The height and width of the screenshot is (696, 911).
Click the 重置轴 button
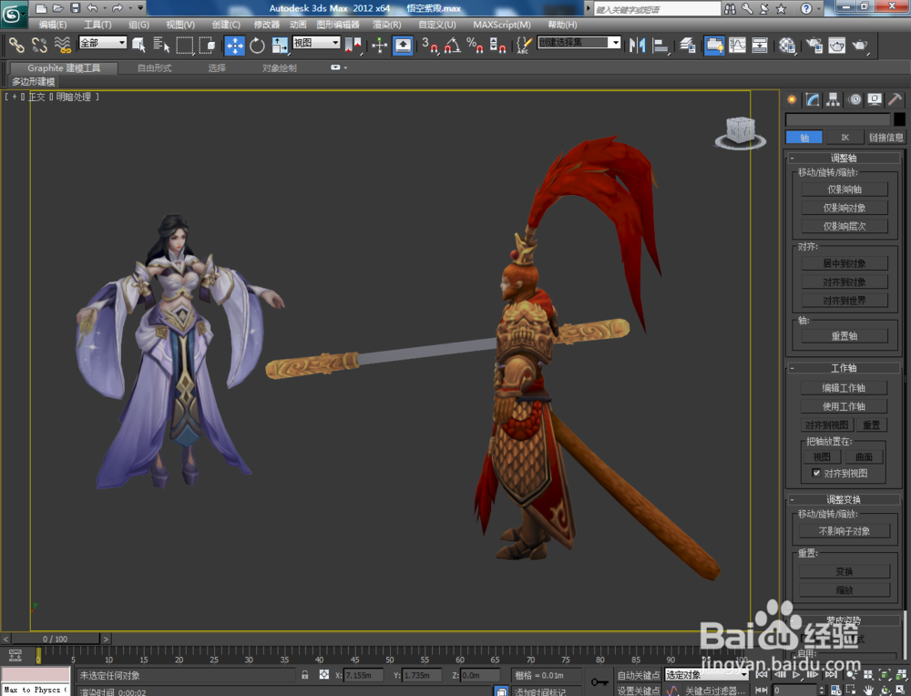[844, 336]
